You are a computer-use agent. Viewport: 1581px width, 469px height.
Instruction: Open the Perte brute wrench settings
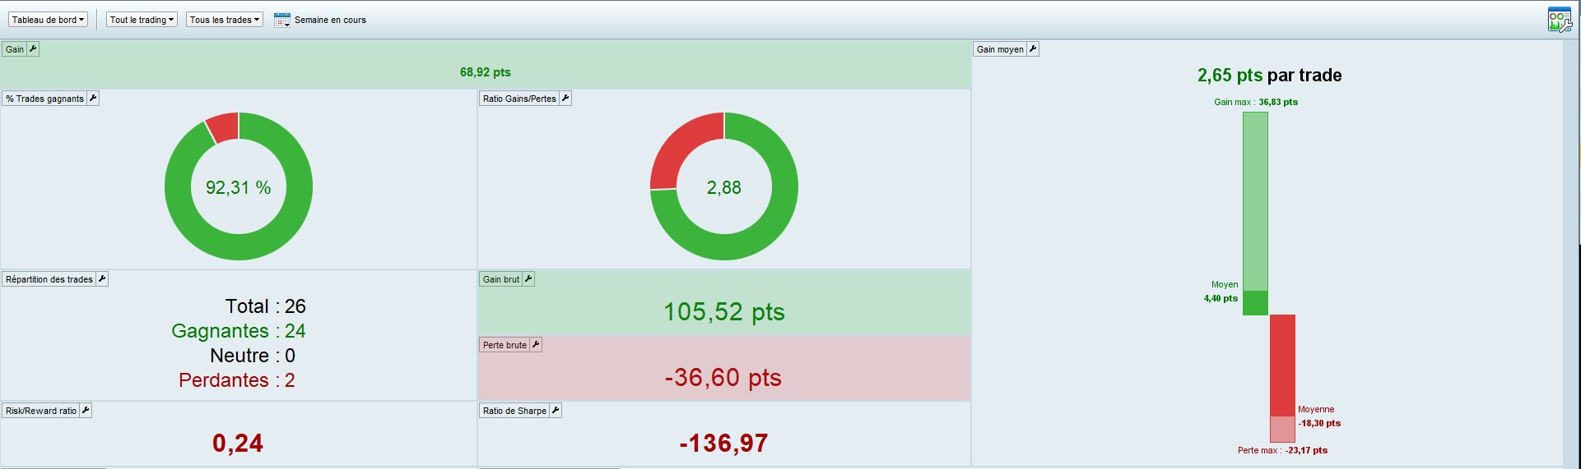(536, 345)
